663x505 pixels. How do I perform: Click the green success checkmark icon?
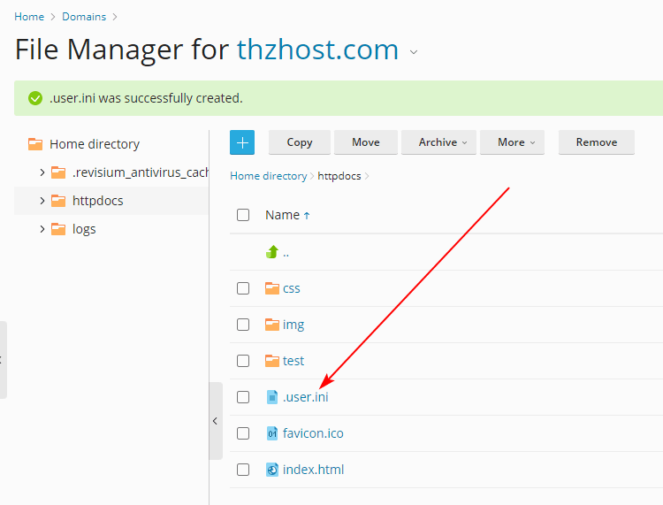[x=35, y=98]
